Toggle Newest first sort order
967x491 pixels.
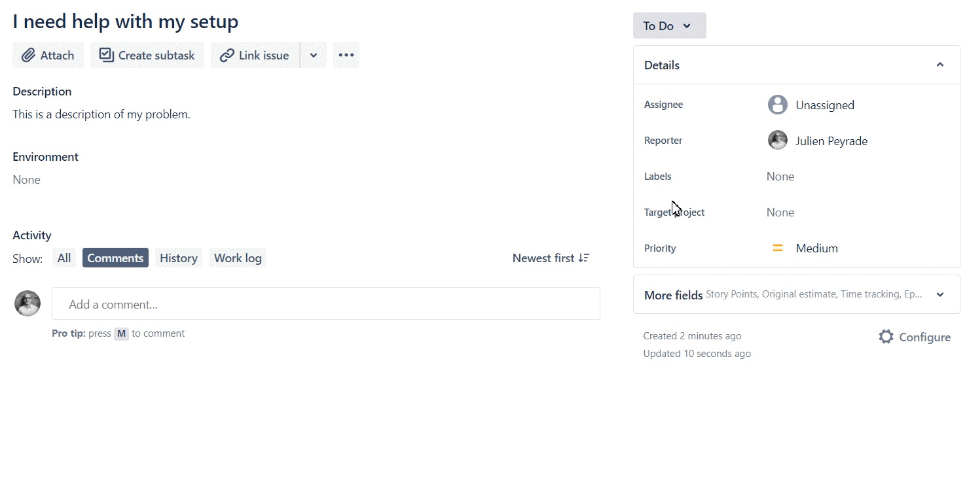551,258
